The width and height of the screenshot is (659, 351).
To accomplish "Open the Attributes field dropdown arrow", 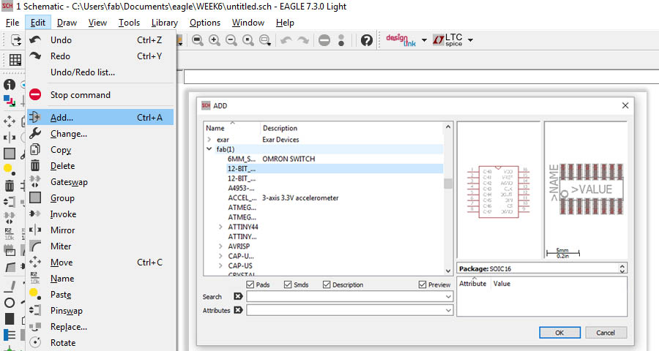I will click(x=448, y=310).
